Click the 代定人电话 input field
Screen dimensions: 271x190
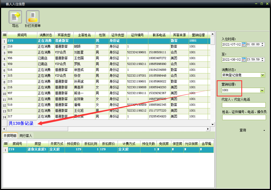244,105
